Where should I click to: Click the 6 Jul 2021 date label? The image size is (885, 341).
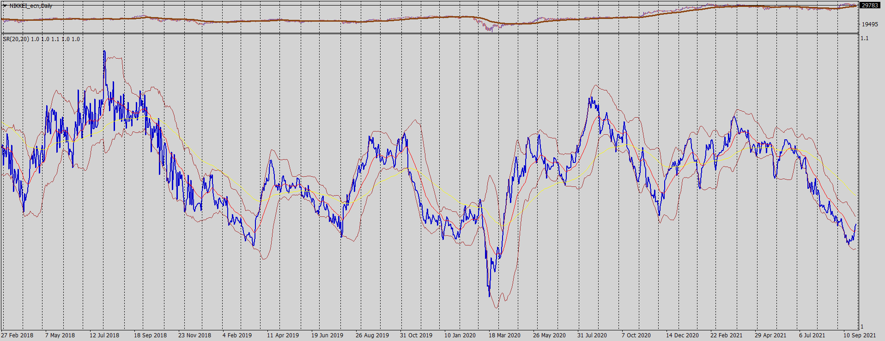[812, 335]
